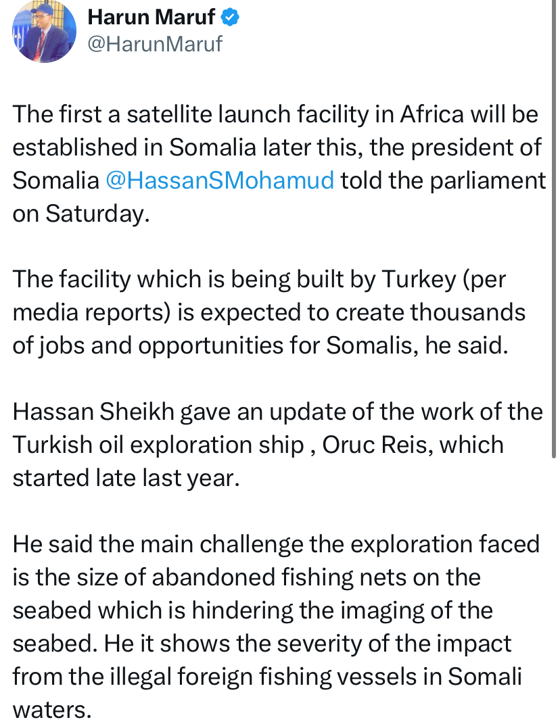The width and height of the screenshot is (560, 726).
Task: Click the "of jobs and opportunities" line
Action: tap(260, 345)
